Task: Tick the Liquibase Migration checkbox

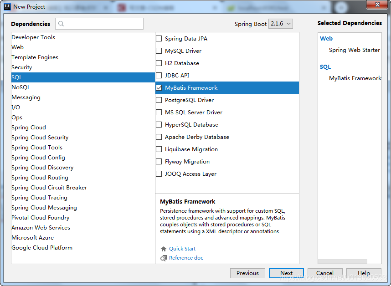Action: pos(159,149)
